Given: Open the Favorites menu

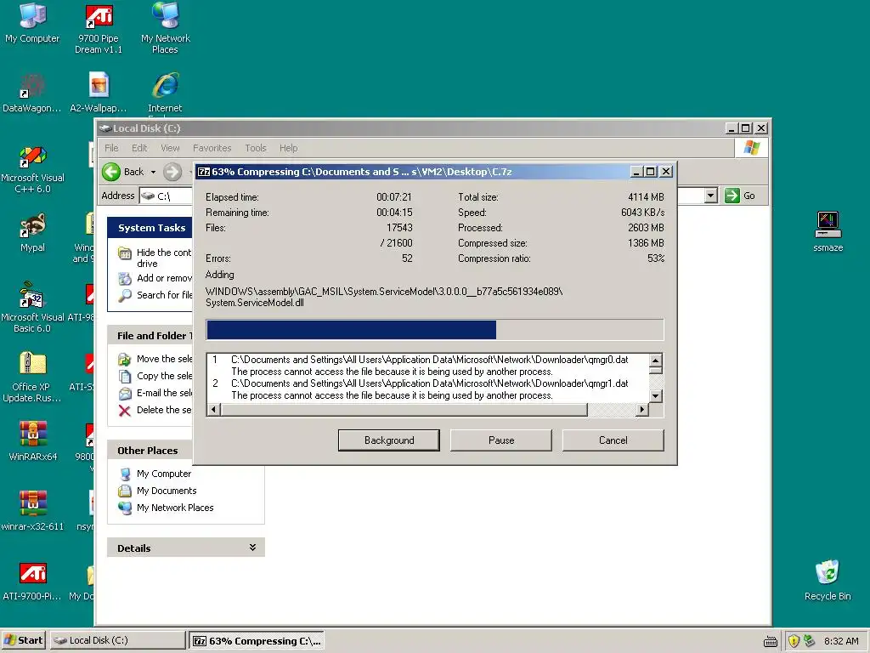Looking at the screenshot, I should 212,148.
